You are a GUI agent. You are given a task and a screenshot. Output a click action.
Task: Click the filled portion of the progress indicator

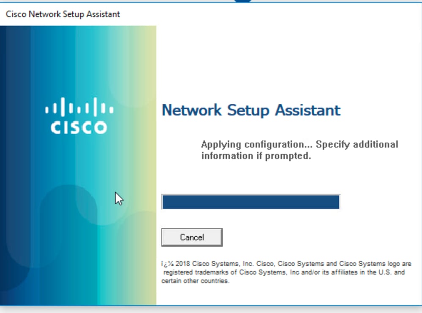[x=250, y=202]
